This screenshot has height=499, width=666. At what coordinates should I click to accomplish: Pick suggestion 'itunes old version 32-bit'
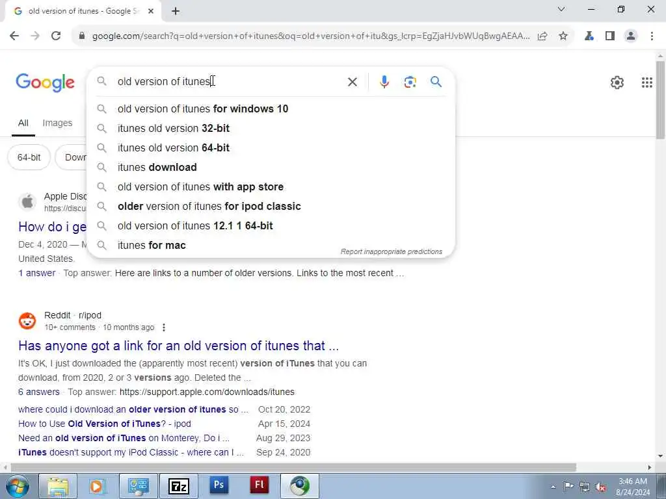tap(271, 128)
